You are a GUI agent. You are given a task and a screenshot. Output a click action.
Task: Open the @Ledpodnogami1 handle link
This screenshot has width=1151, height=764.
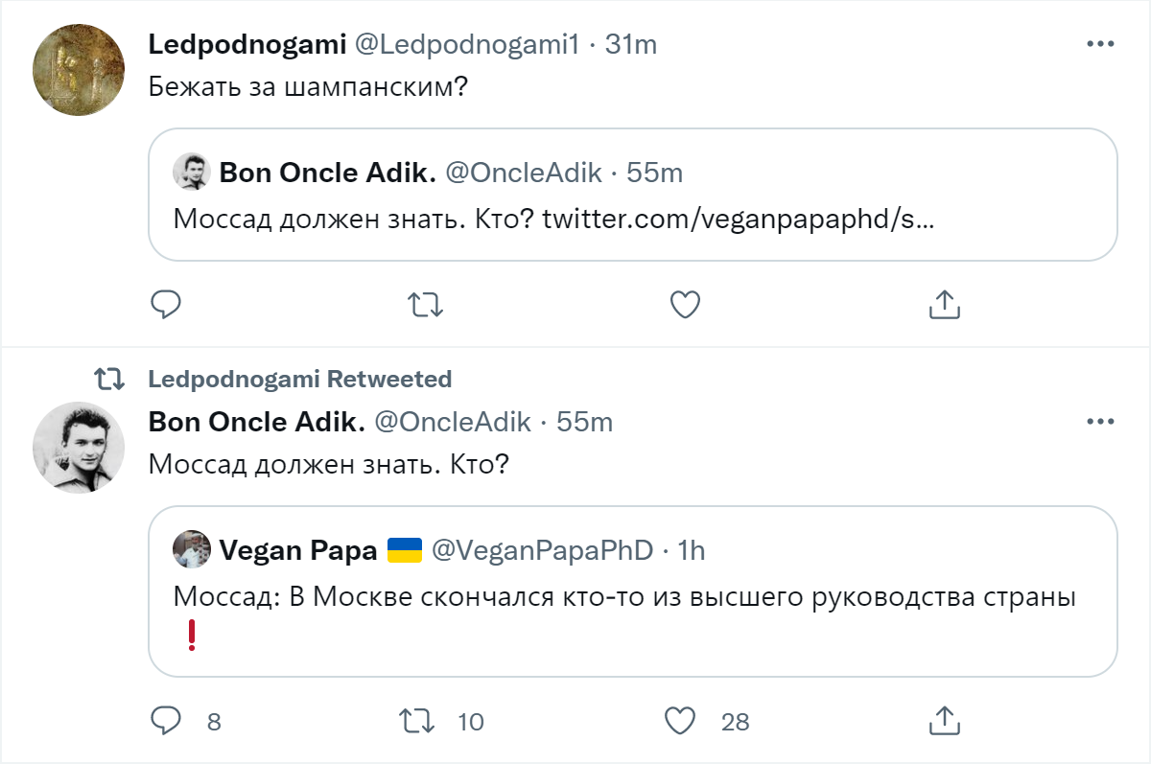pyautogui.click(x=467, y=44)
